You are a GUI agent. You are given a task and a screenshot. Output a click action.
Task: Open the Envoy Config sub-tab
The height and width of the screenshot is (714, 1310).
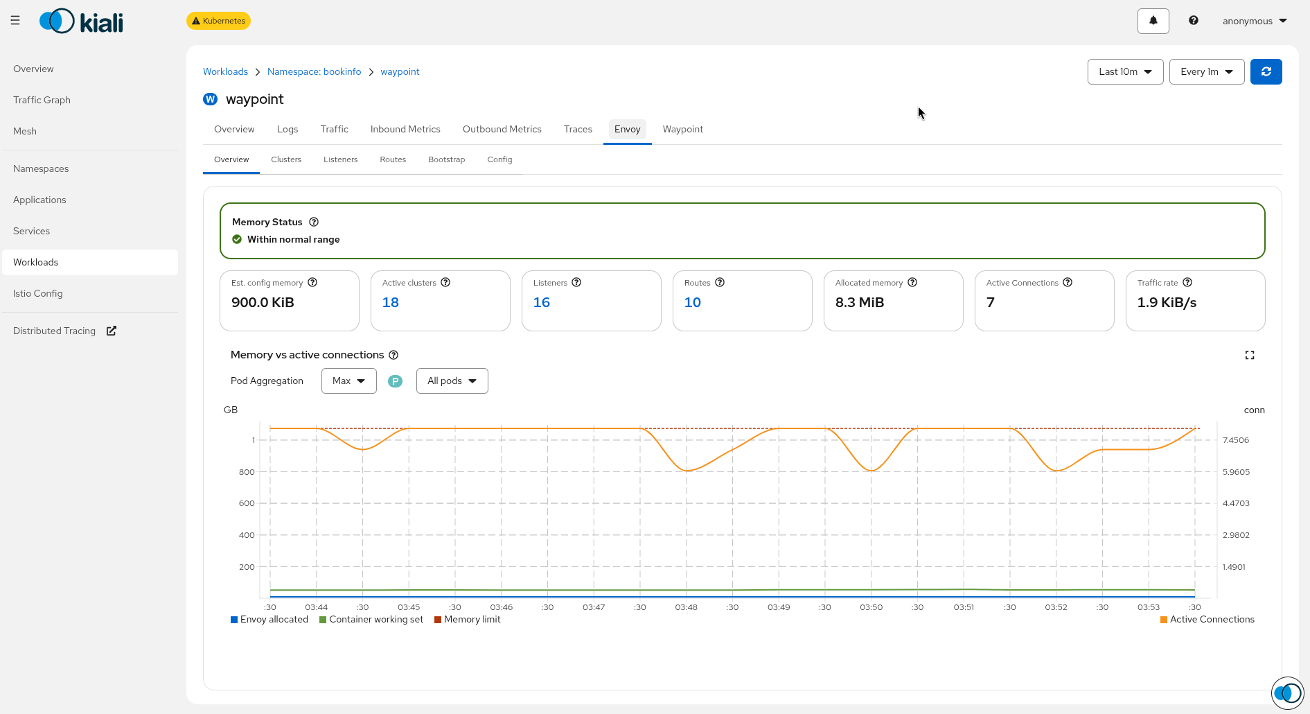499,159
